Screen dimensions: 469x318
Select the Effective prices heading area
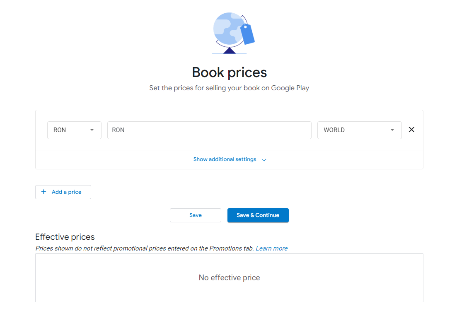click(65, 236)
